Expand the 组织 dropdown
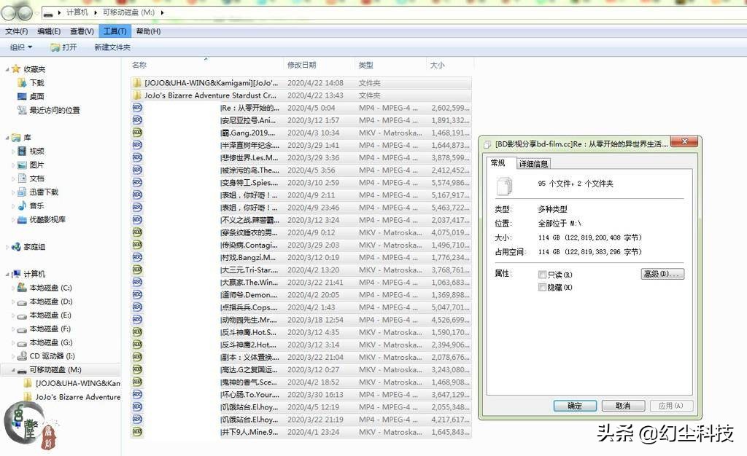 click(21, 47)
